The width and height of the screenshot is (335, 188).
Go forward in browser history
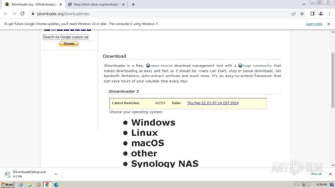(14, 14)
